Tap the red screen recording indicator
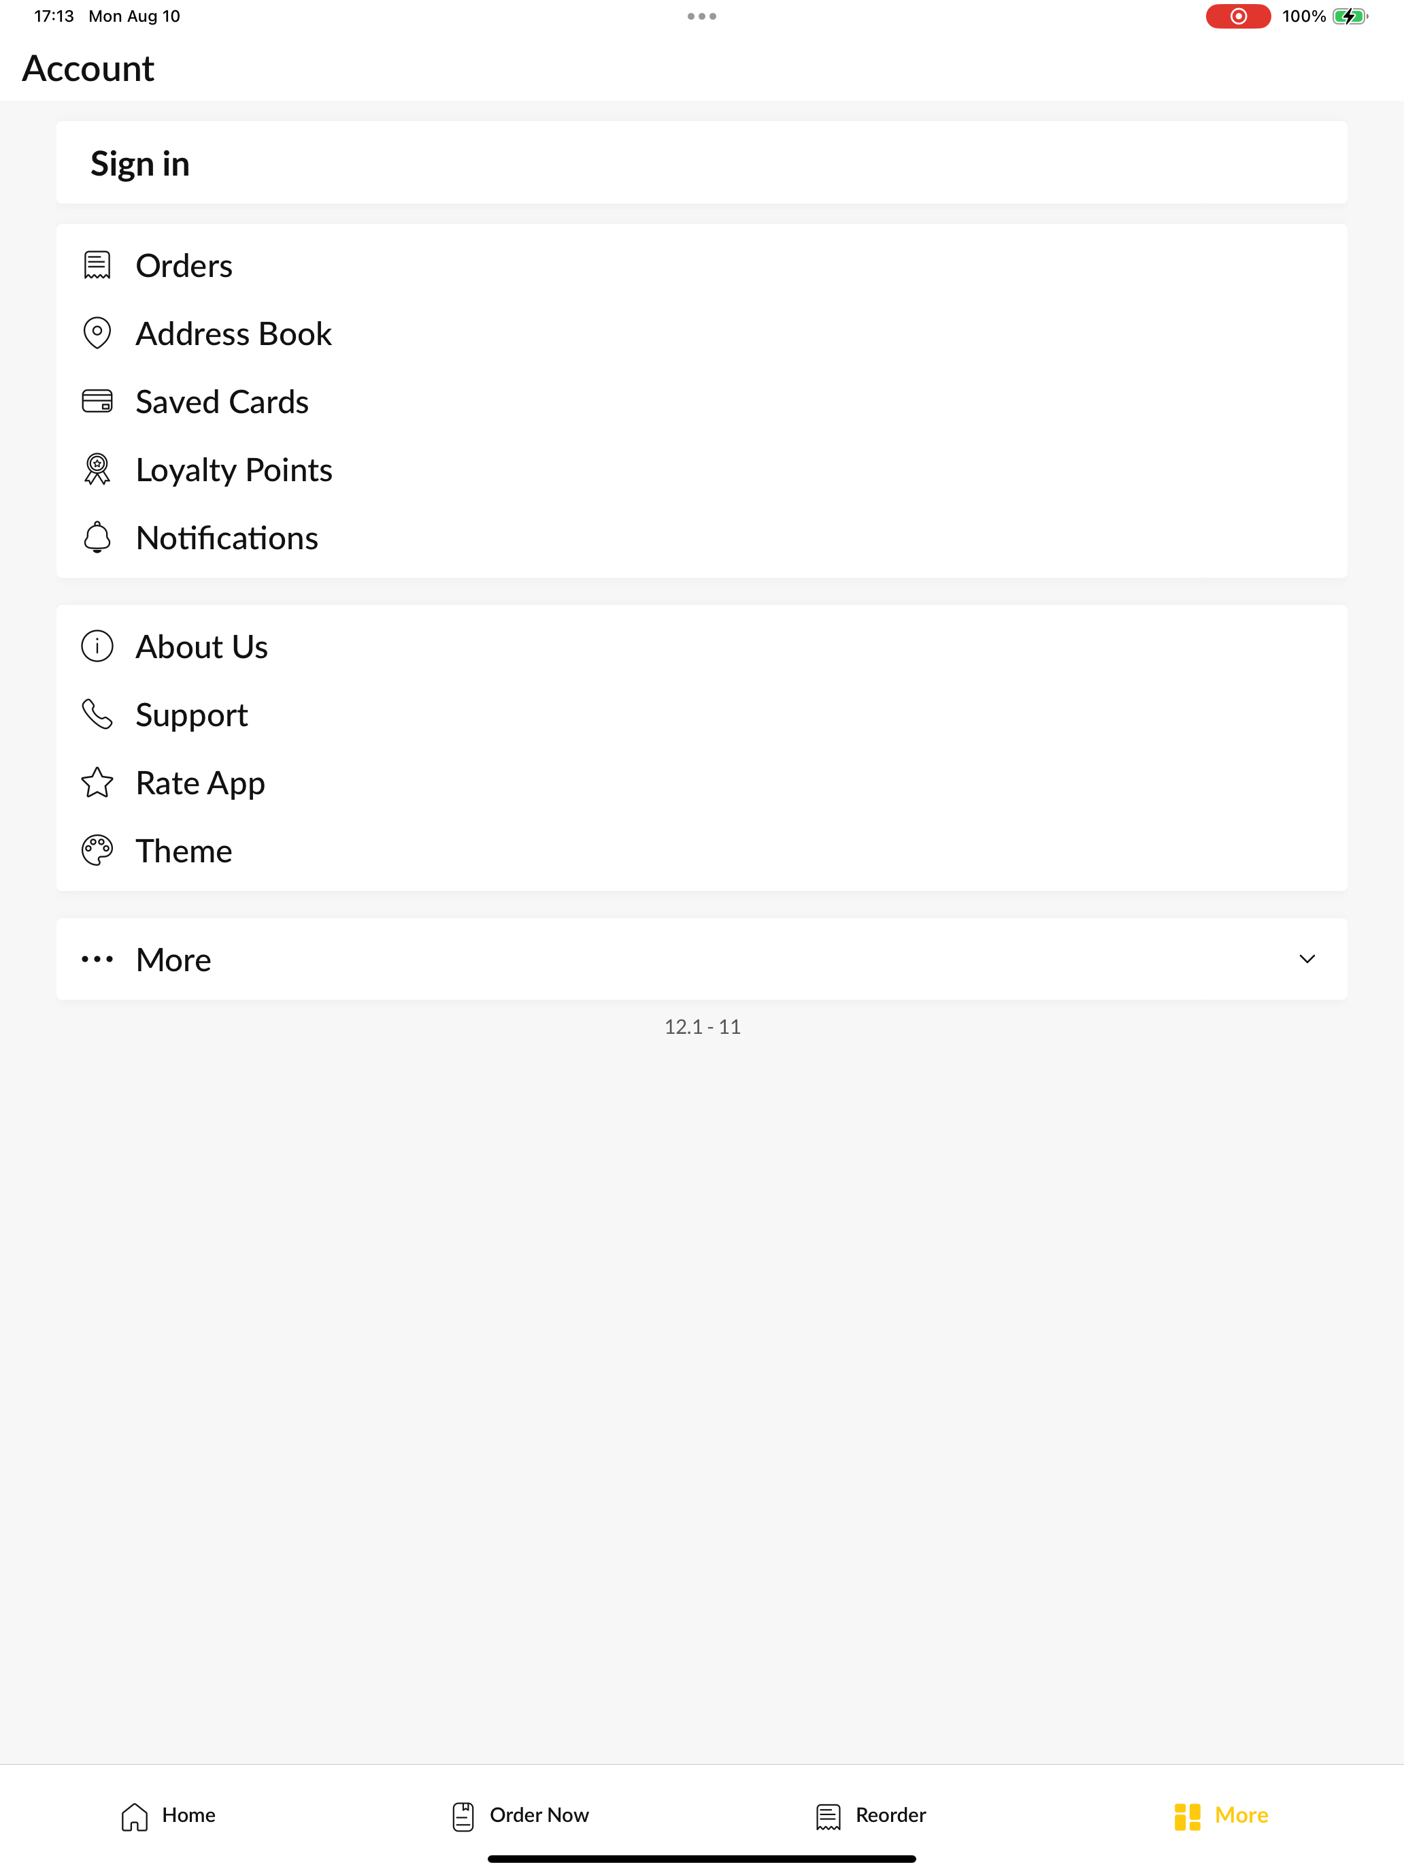 coord(1238,16)
